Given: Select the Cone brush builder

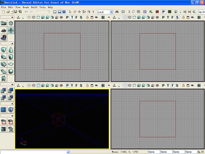Looking at the screenshot, I should pyautogui.click(x=11, y=50).
